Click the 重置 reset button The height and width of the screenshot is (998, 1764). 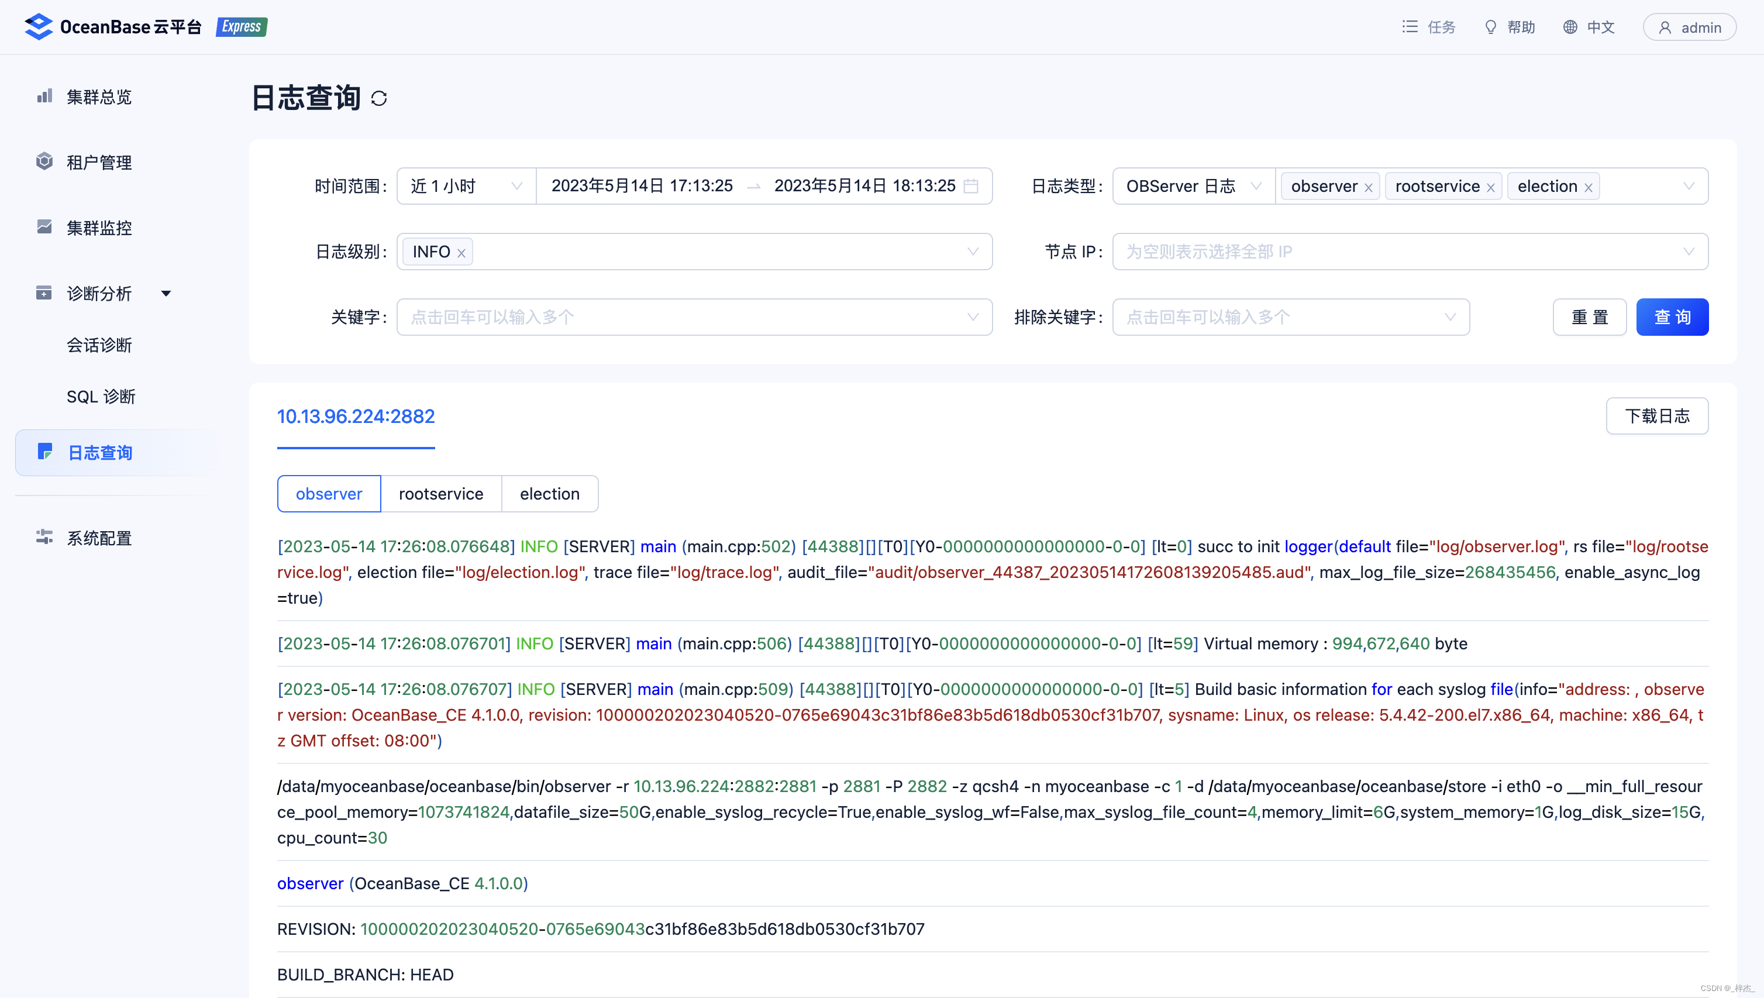point(1589,316)
